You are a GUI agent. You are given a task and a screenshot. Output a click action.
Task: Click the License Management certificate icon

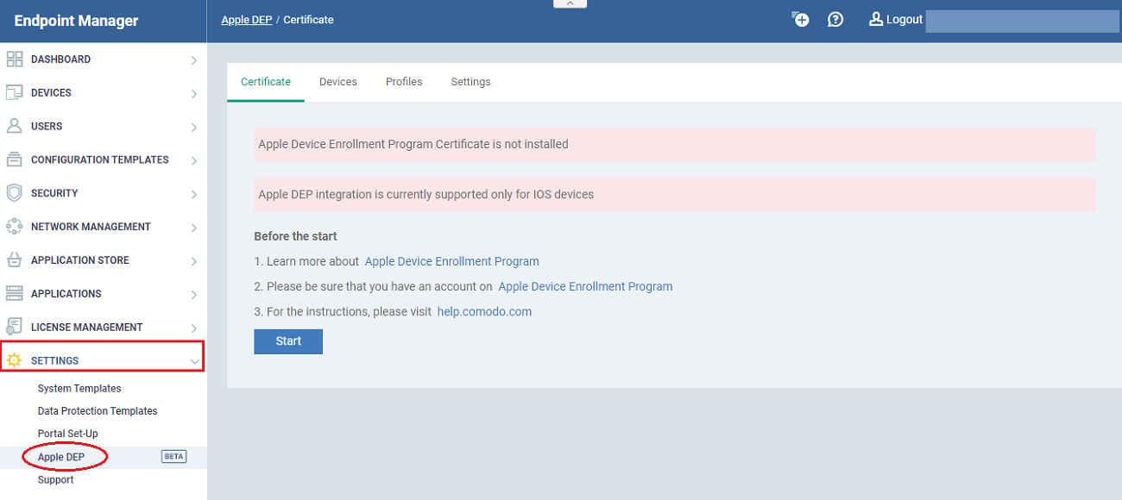click(x=14, y=328)
